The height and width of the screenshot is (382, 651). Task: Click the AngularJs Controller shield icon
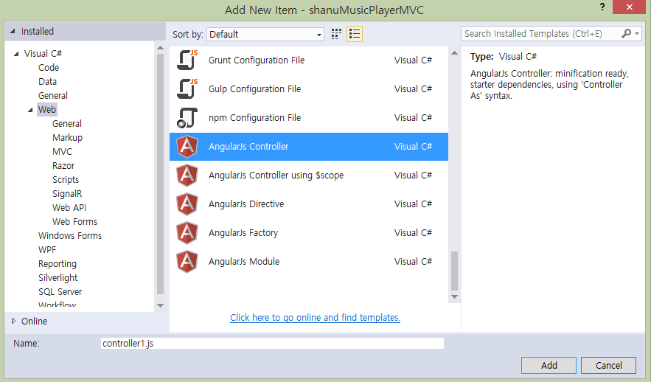pos(187,147)
